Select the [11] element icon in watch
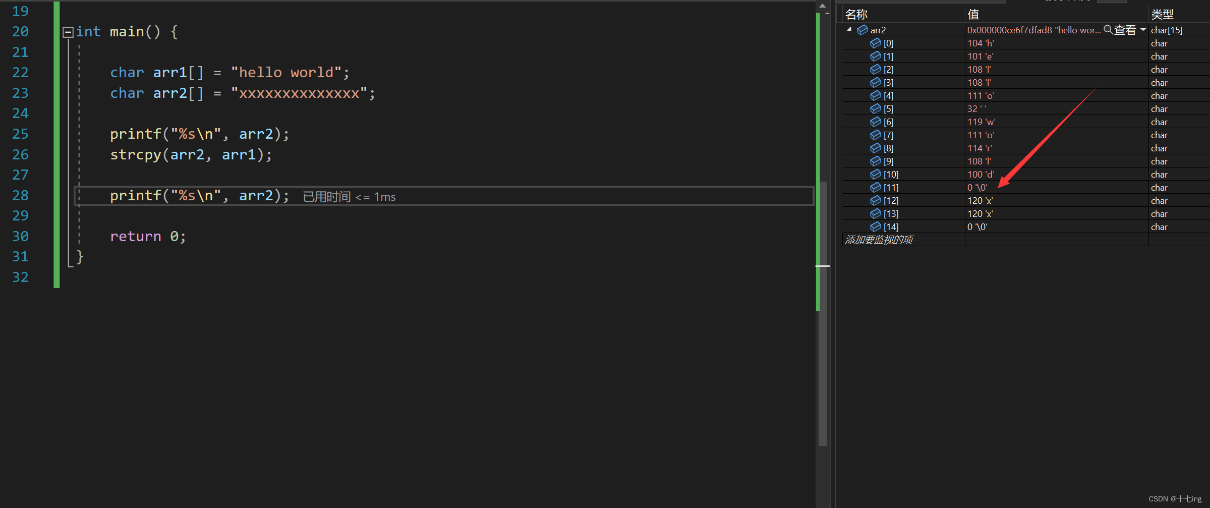 point(876,188)
